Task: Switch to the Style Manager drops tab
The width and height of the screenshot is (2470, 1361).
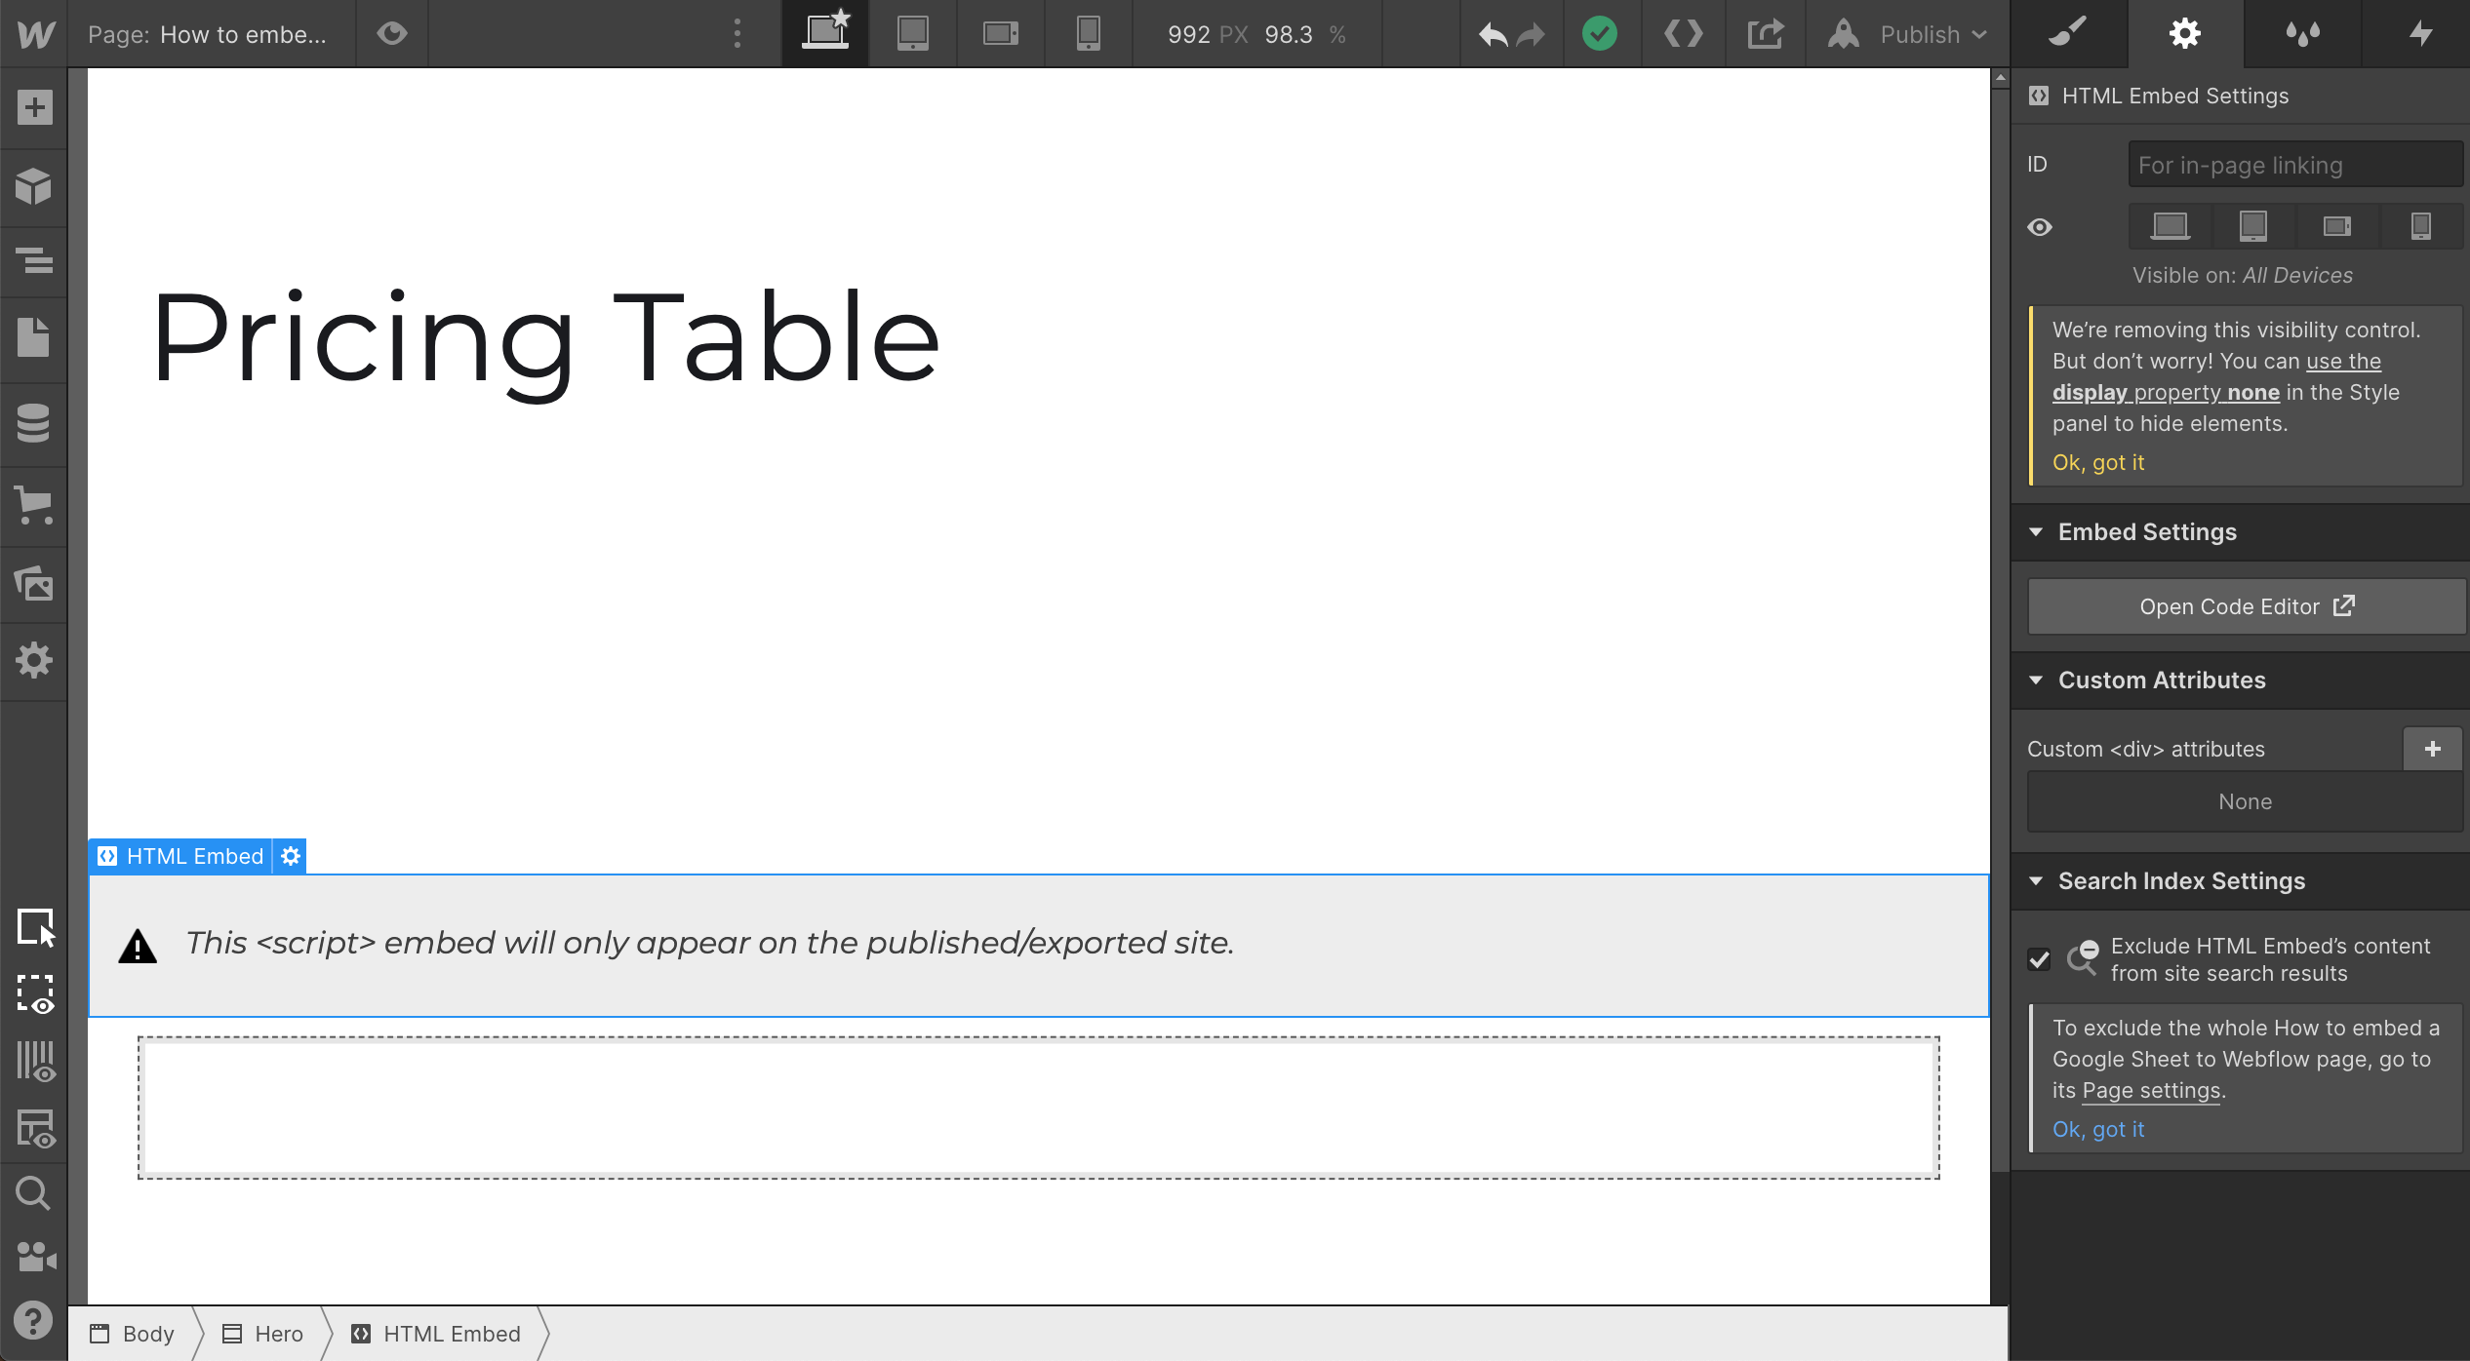Action: tap(2302, 34)
